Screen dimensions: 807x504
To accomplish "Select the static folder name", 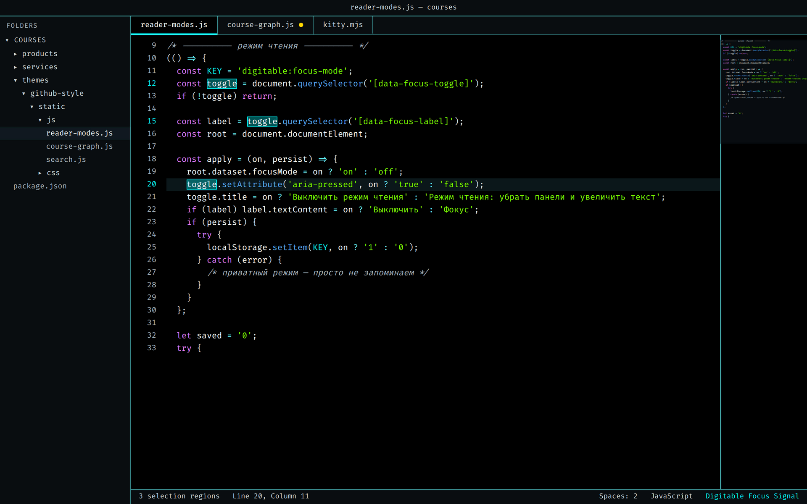I will pyautogui.click(x=52, y=107).
